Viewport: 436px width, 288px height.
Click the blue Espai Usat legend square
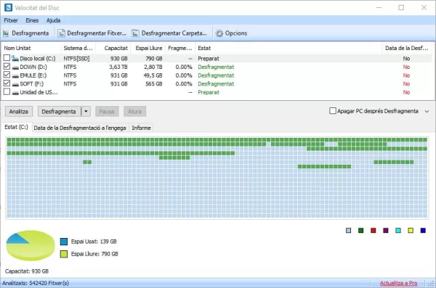pyautogui.click(x=64, y=242)
